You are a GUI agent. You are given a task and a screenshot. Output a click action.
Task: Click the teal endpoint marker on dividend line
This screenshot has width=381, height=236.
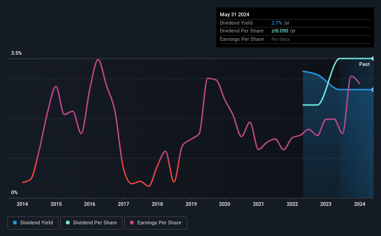click(x=373, y=59)
